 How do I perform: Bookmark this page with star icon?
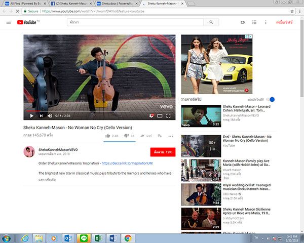coord(291,11)
